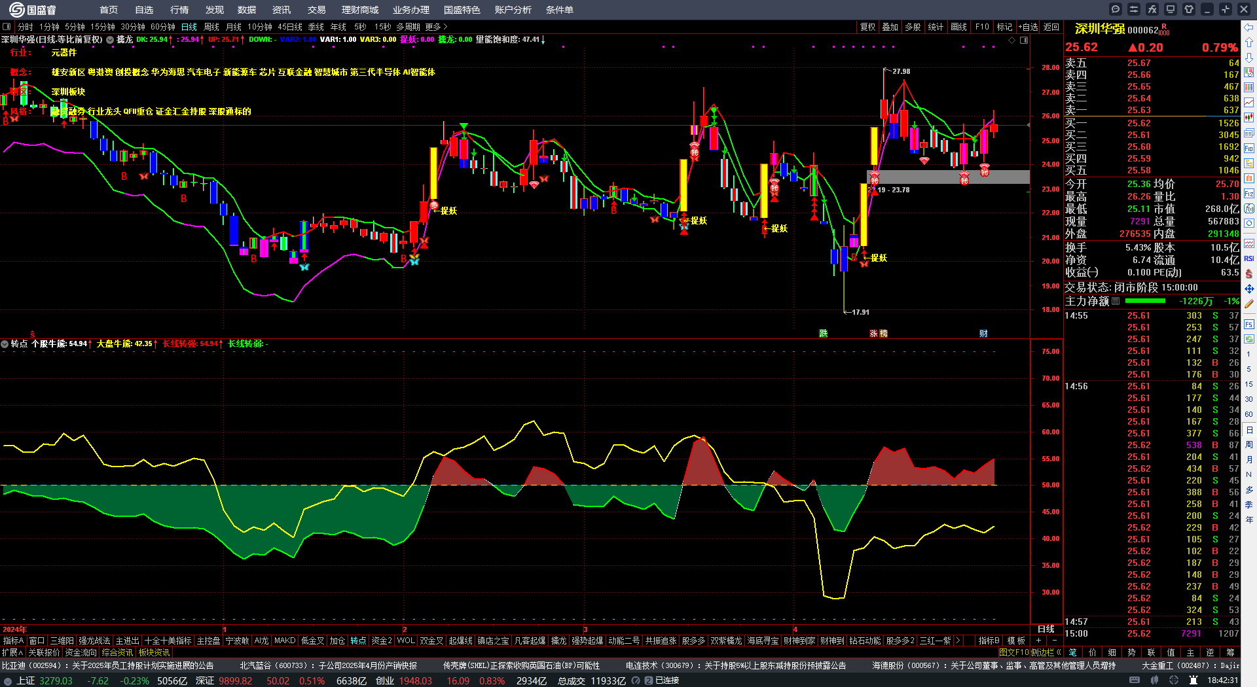Open dropdown arrow next to 转点 indicator

(5, 343)
